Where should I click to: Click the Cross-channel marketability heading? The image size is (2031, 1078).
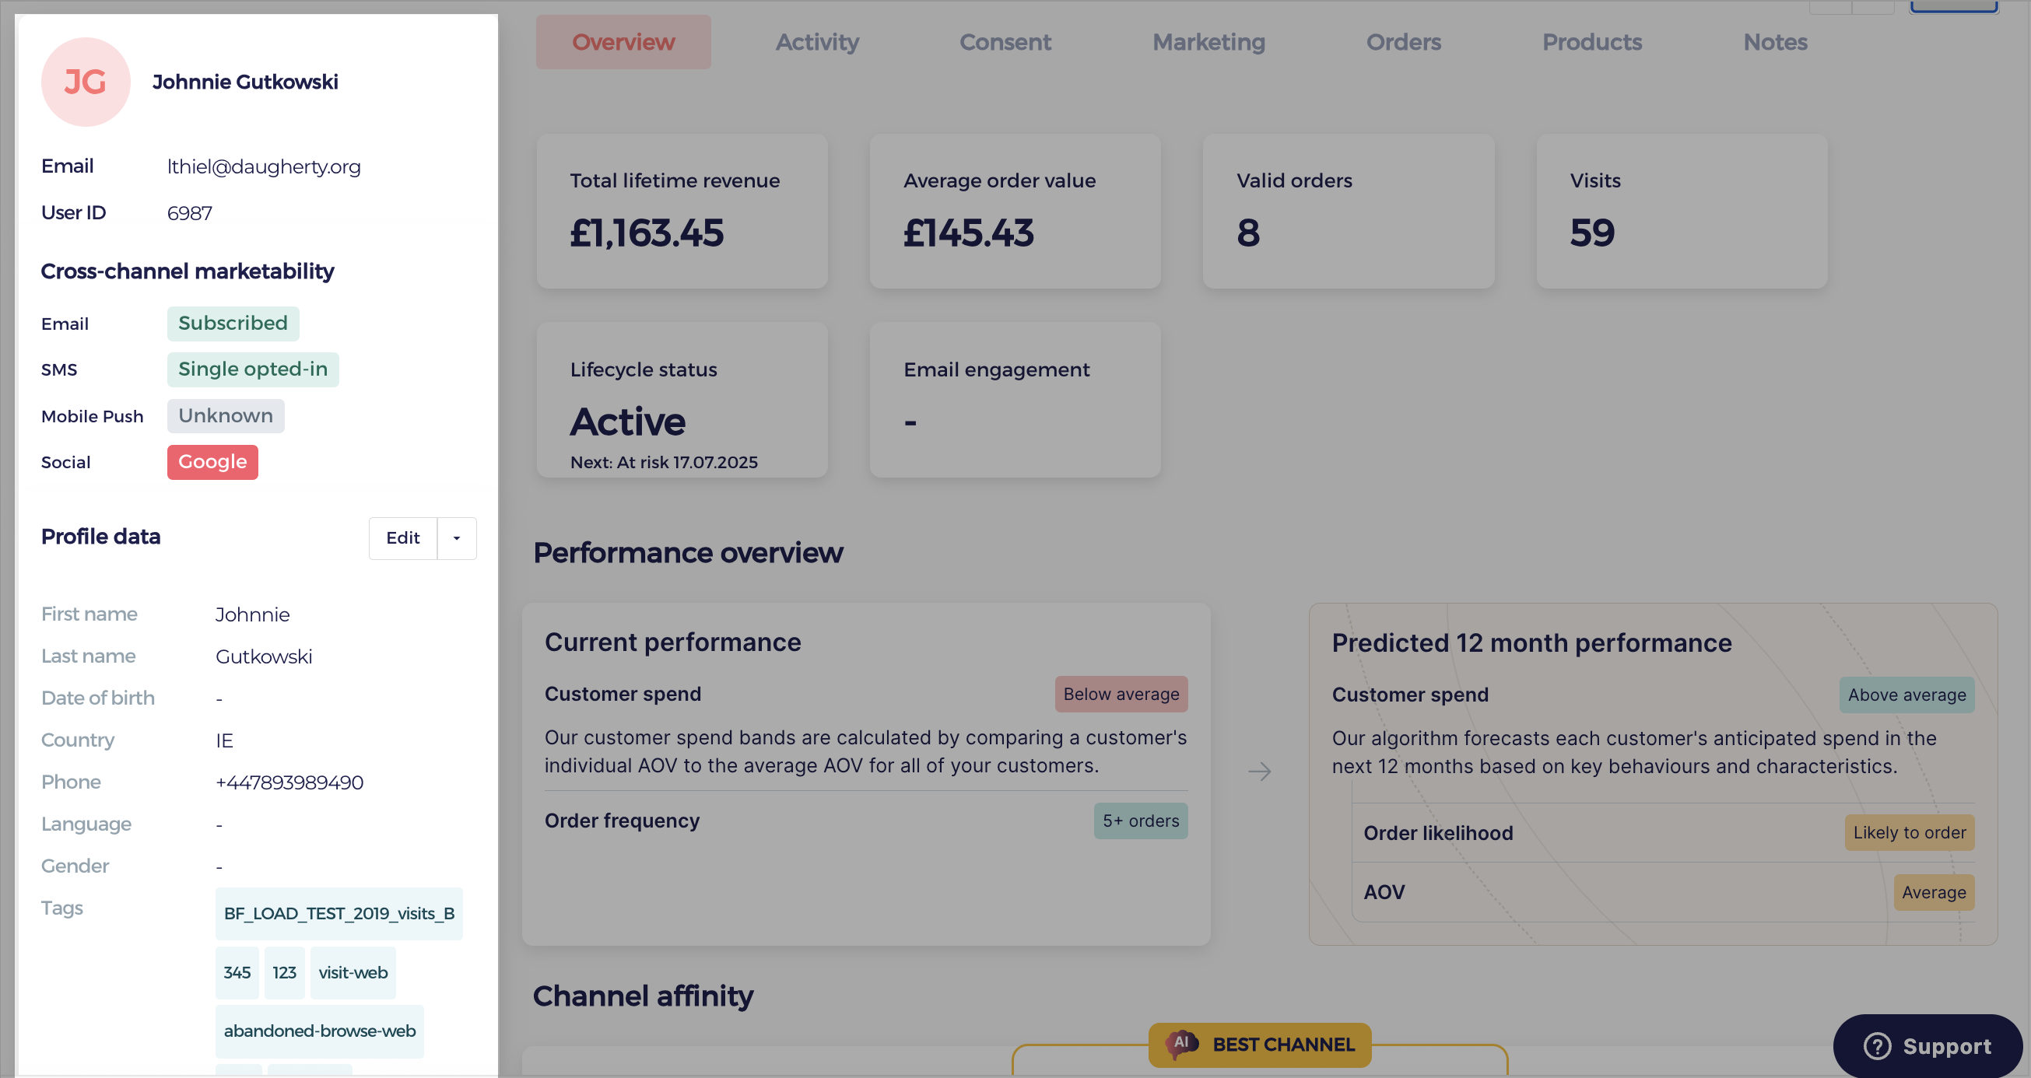tap(188, 271)
